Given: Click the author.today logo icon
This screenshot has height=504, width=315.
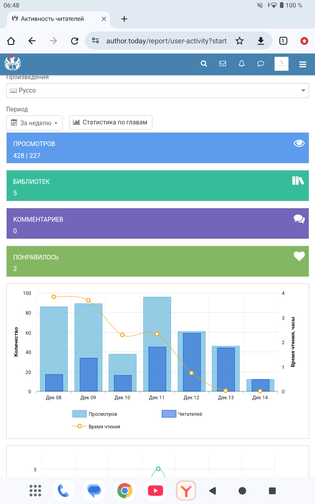Looking at the screenshot, I should click(13, 63).
